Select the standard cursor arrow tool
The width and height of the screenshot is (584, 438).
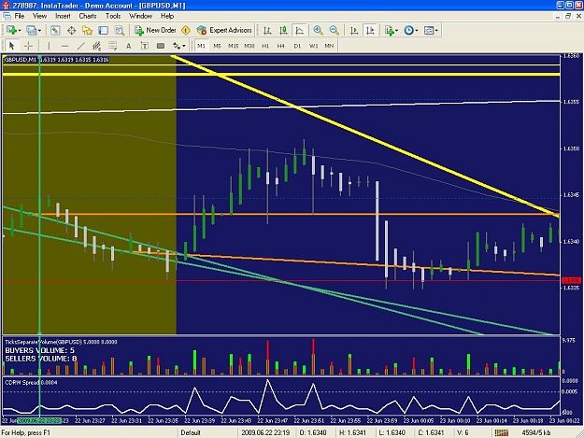click(x=11, y=46)
